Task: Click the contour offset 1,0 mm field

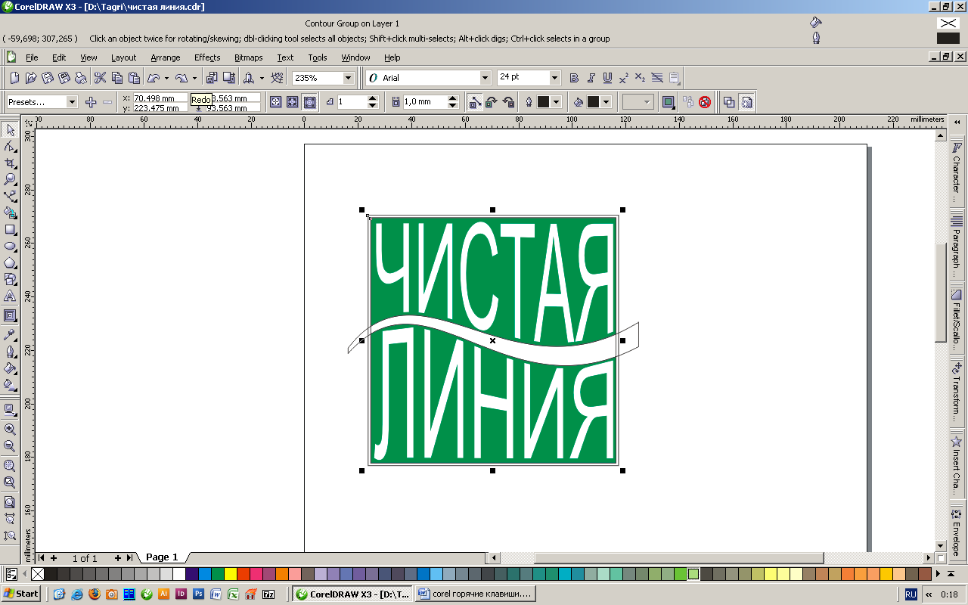Action: click(x=424, y=101)
